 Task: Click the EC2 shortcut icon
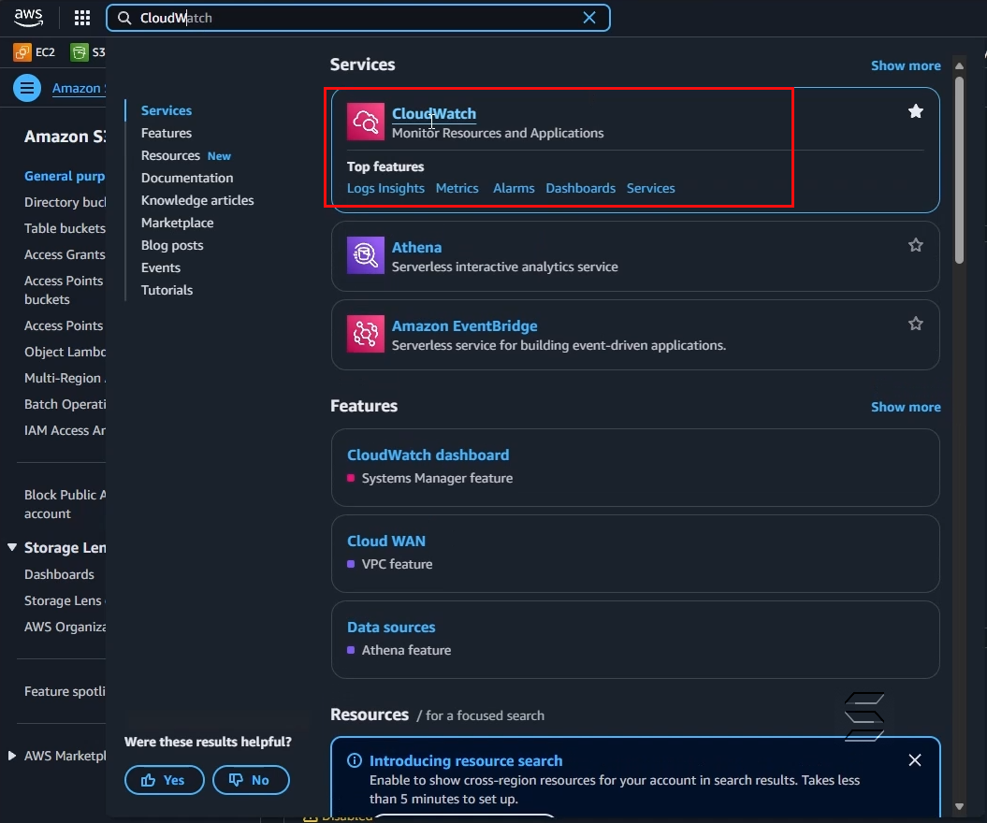tap(22, 52)
